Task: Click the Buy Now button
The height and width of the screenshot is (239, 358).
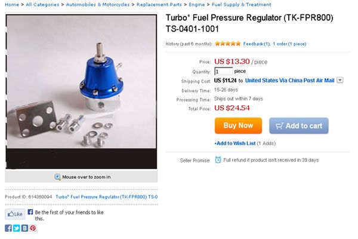Action: 238,125
